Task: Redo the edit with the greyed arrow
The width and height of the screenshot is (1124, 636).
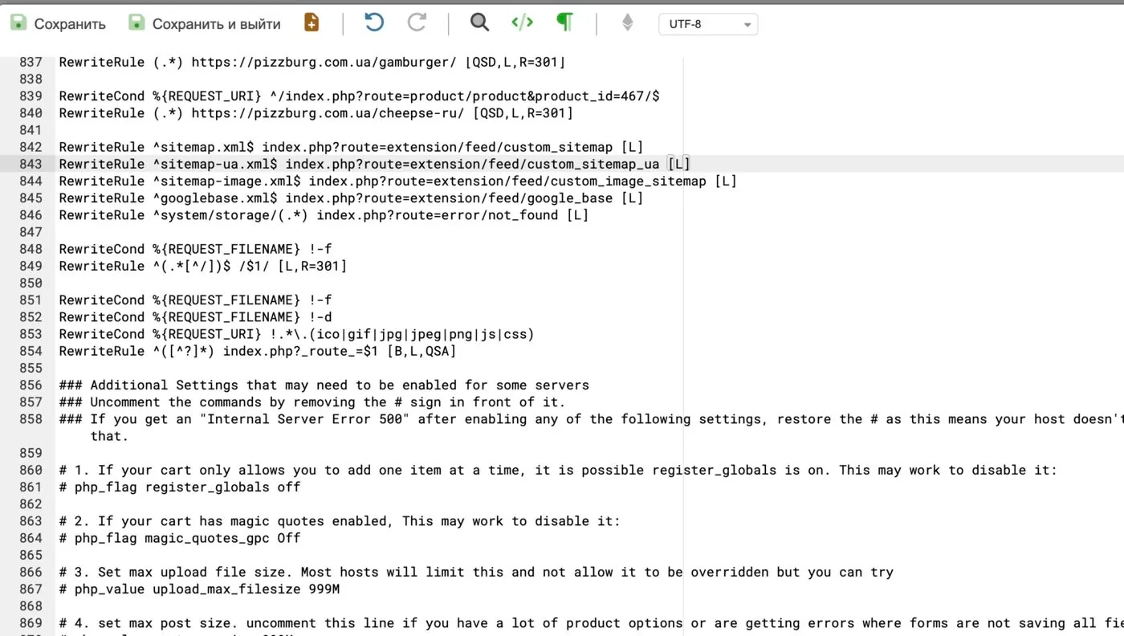Action: (417, 23)
